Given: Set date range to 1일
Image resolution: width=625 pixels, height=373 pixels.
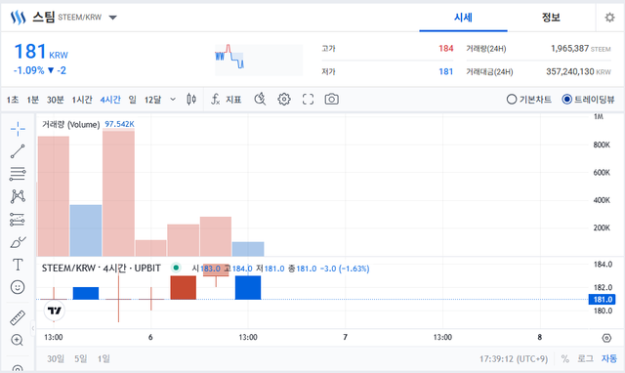Looking at the screenshot, I should pyautogui.click(x=104, y=358).
